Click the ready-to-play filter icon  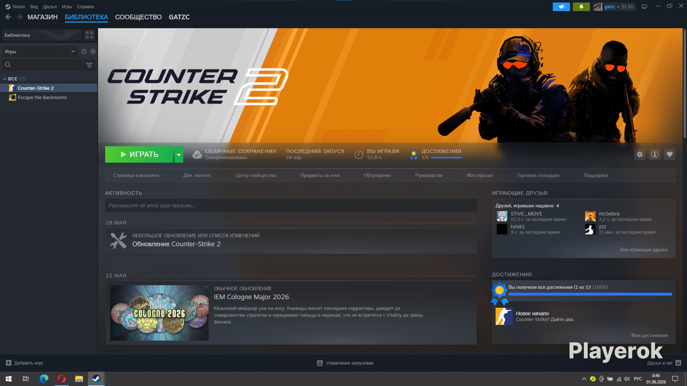93,51
